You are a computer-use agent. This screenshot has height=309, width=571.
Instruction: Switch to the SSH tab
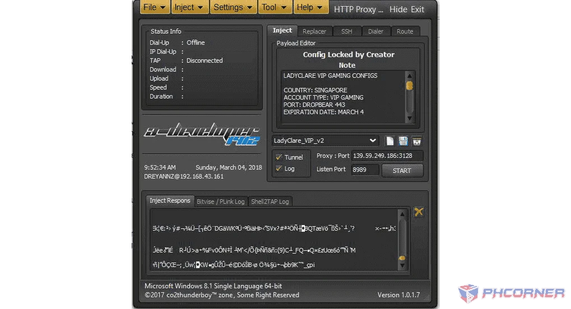(347, 31)
